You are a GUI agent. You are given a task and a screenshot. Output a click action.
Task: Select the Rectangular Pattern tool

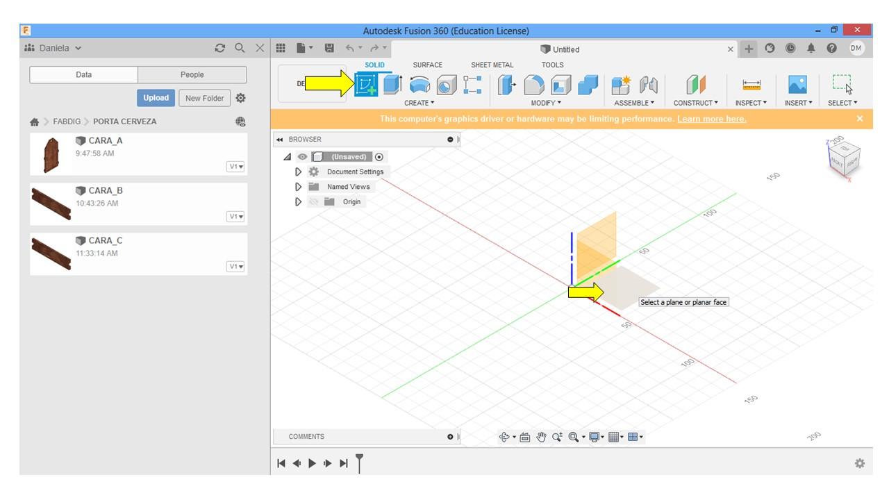[x=472, y=85]
